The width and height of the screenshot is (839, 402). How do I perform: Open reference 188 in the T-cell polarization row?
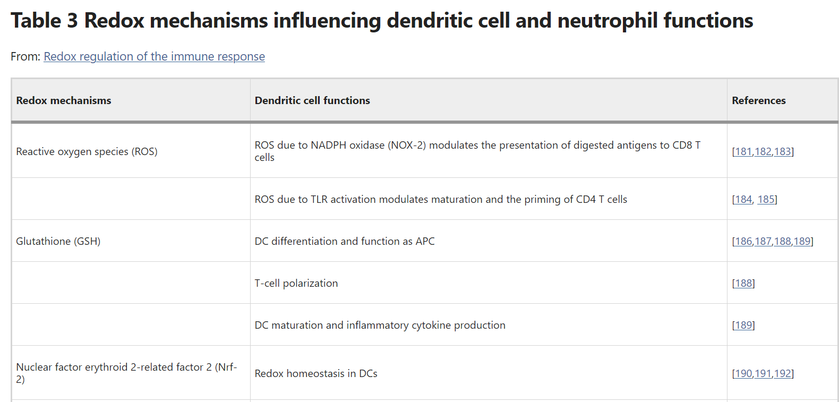(743, 284)
